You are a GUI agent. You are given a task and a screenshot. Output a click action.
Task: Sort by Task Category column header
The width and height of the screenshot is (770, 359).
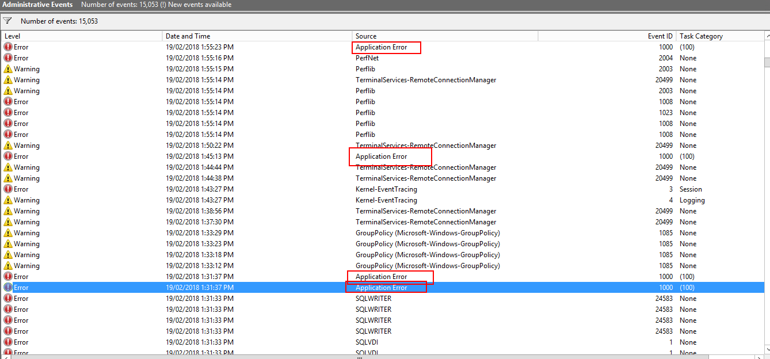719,36
